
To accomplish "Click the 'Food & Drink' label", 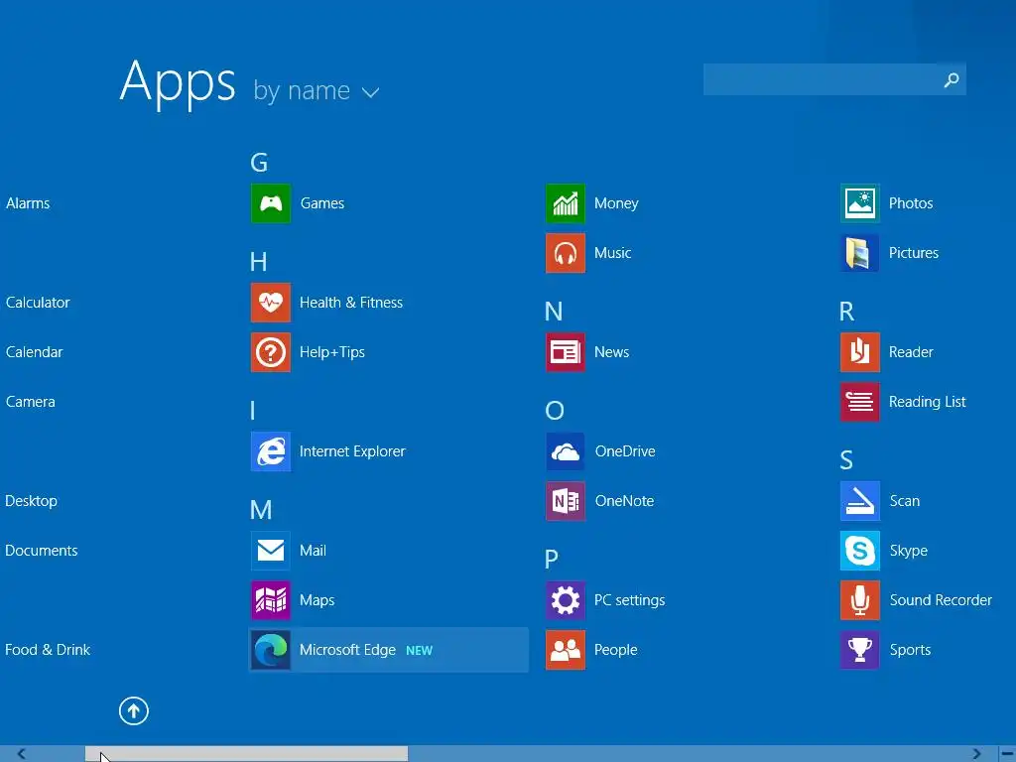I will coord(48,650).
